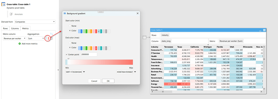Click the Energy row header
Viewport: 278px width, 99px height.
click(157, 84)
